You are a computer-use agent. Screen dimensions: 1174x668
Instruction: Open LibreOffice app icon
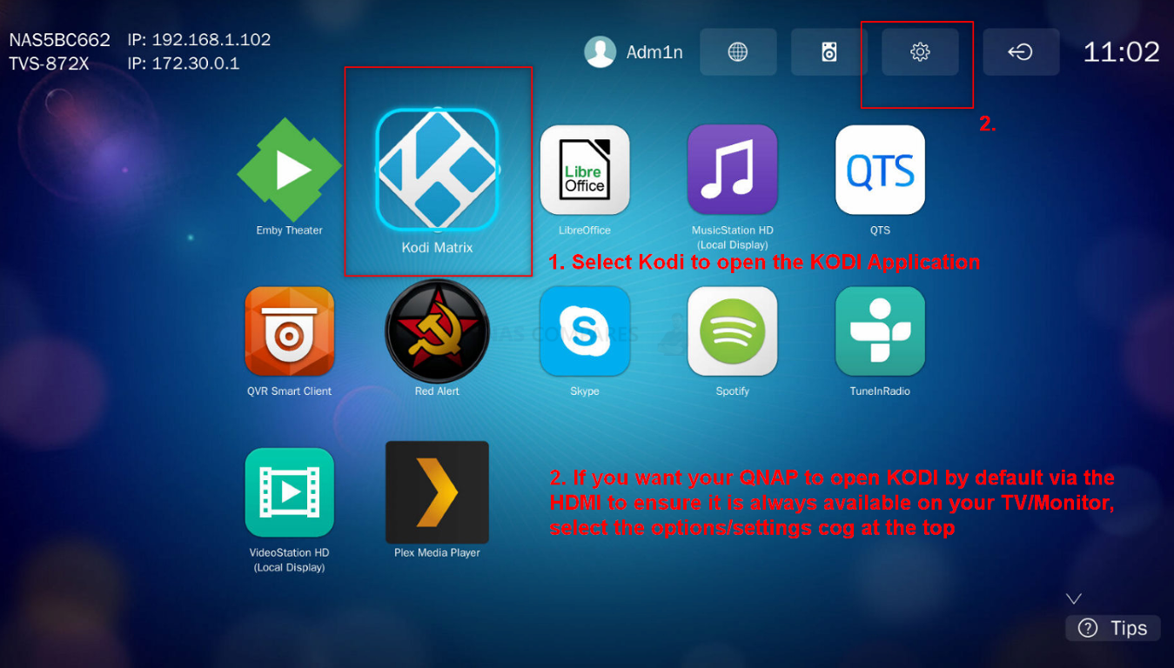tap(585, 170)
